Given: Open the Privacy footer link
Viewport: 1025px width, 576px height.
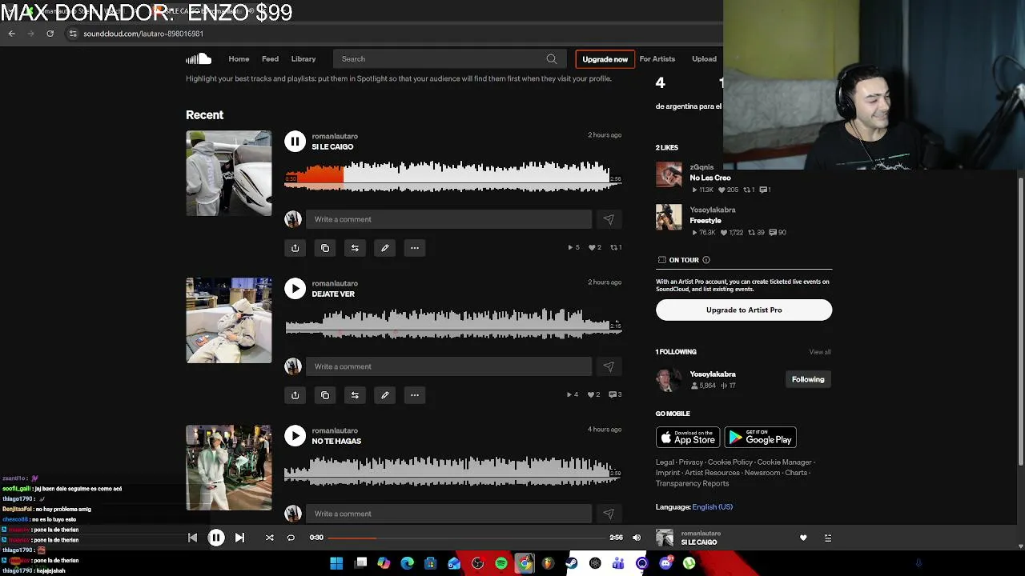Looking at the screenshot, I should click(690, 462).
